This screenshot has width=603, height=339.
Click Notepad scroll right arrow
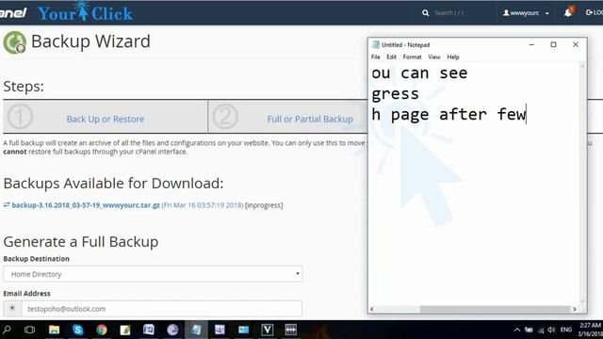(x=575, y=309)
